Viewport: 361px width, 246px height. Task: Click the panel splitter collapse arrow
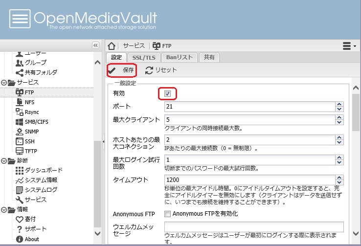pyautogui.click(x=103, y=141)
